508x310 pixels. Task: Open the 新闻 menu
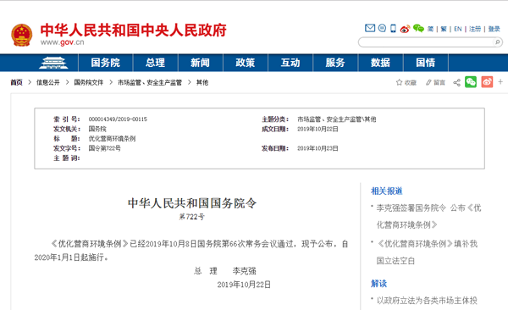[x=200, y=63]
